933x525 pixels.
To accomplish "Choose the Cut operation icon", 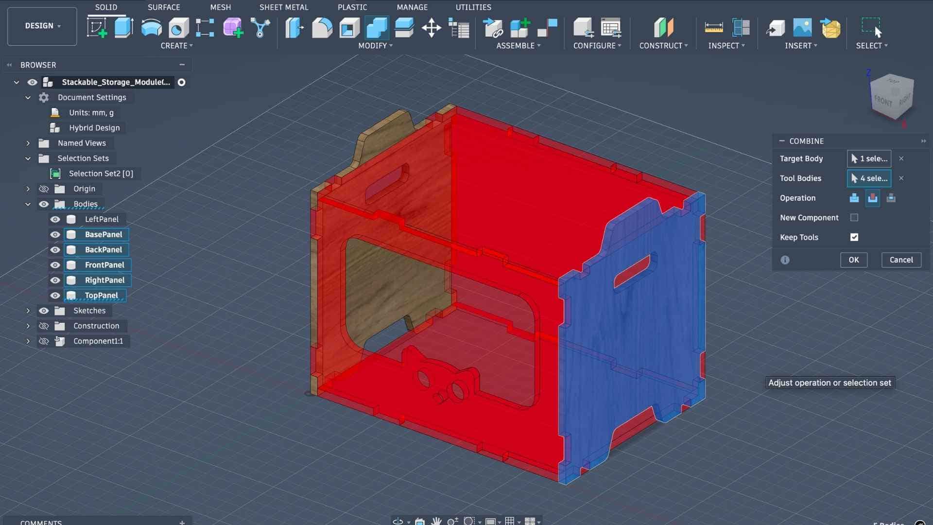I will click(872, 198).
